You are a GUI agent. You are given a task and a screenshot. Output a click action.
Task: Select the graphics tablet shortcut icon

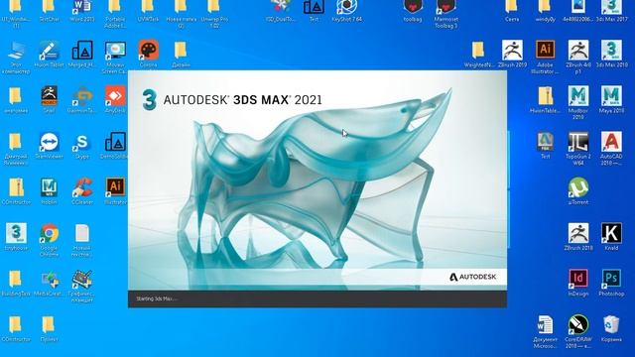(82, 286)
